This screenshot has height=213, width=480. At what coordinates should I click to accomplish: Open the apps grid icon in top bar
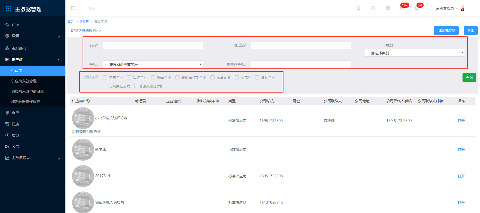click(388, 8)
